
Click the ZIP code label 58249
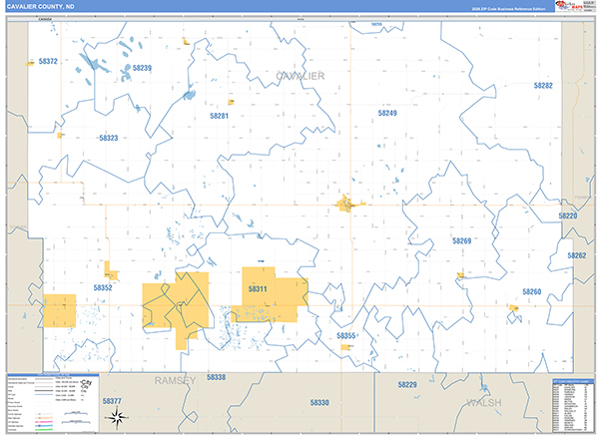(387, 113)
